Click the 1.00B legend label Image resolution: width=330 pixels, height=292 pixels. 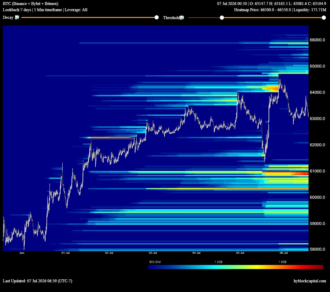point(218,262)
